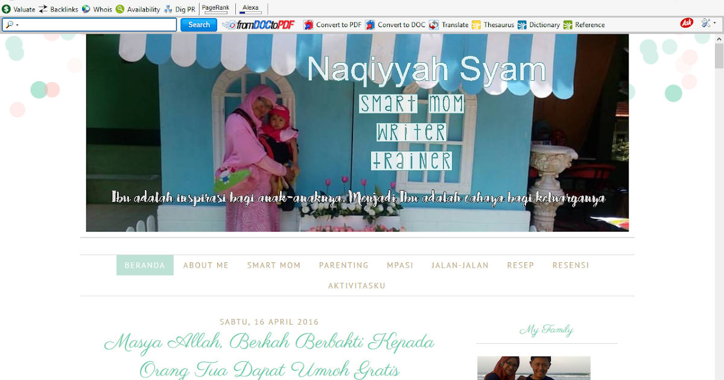Click the Thesaurus text label
Screen dimensions: 724x380
click(x=498, y=25)
